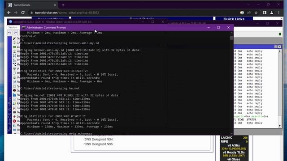Open the Windows menu in the WinBox sidebar
This screenshot has height=161, width=287.
click(16, 130)
